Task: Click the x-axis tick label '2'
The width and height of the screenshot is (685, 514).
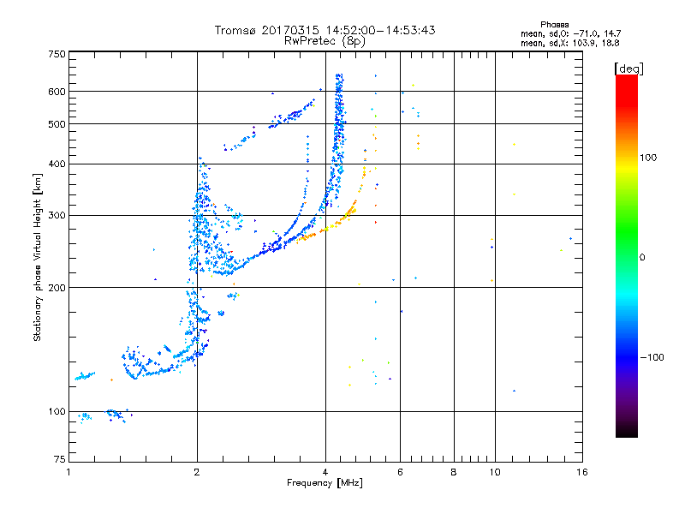Action: pyautogui.click(x=197, y=472)
